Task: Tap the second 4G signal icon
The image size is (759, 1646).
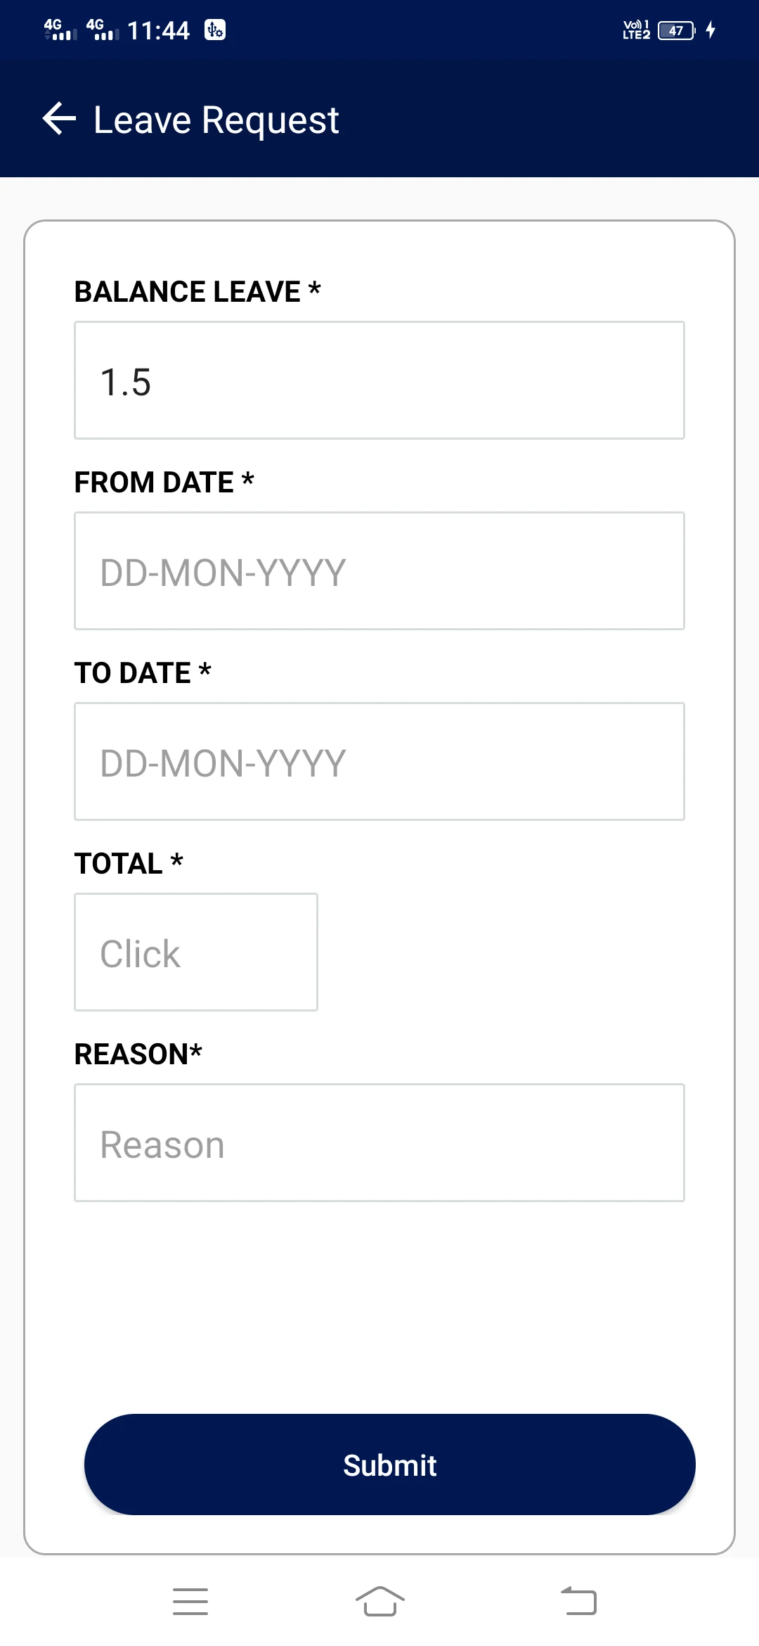Action: point(103,30)
